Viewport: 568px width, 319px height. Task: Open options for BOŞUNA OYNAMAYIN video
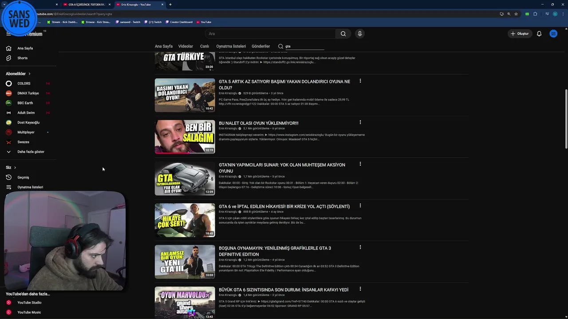click(x=360, y=247)
